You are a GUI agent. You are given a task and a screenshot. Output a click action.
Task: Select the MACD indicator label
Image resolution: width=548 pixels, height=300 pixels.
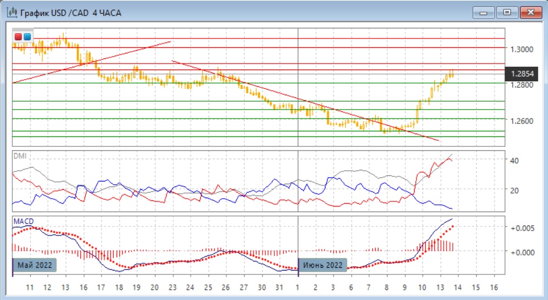pyautogui.click(x=23, y=222)
